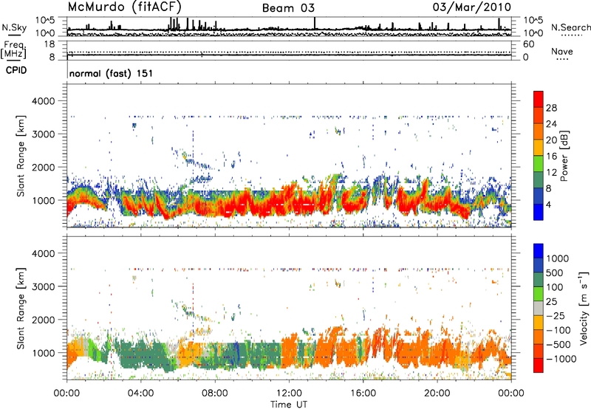Select the N.Sky legend label
The width and height of the screenshot is (591, 409).
[x=14, y=27]
